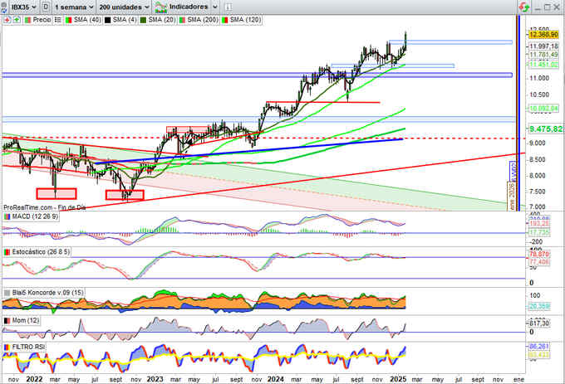565x384 pixels.
Task: Click the black SMA (4) color swatch
Action: point(106,17)
